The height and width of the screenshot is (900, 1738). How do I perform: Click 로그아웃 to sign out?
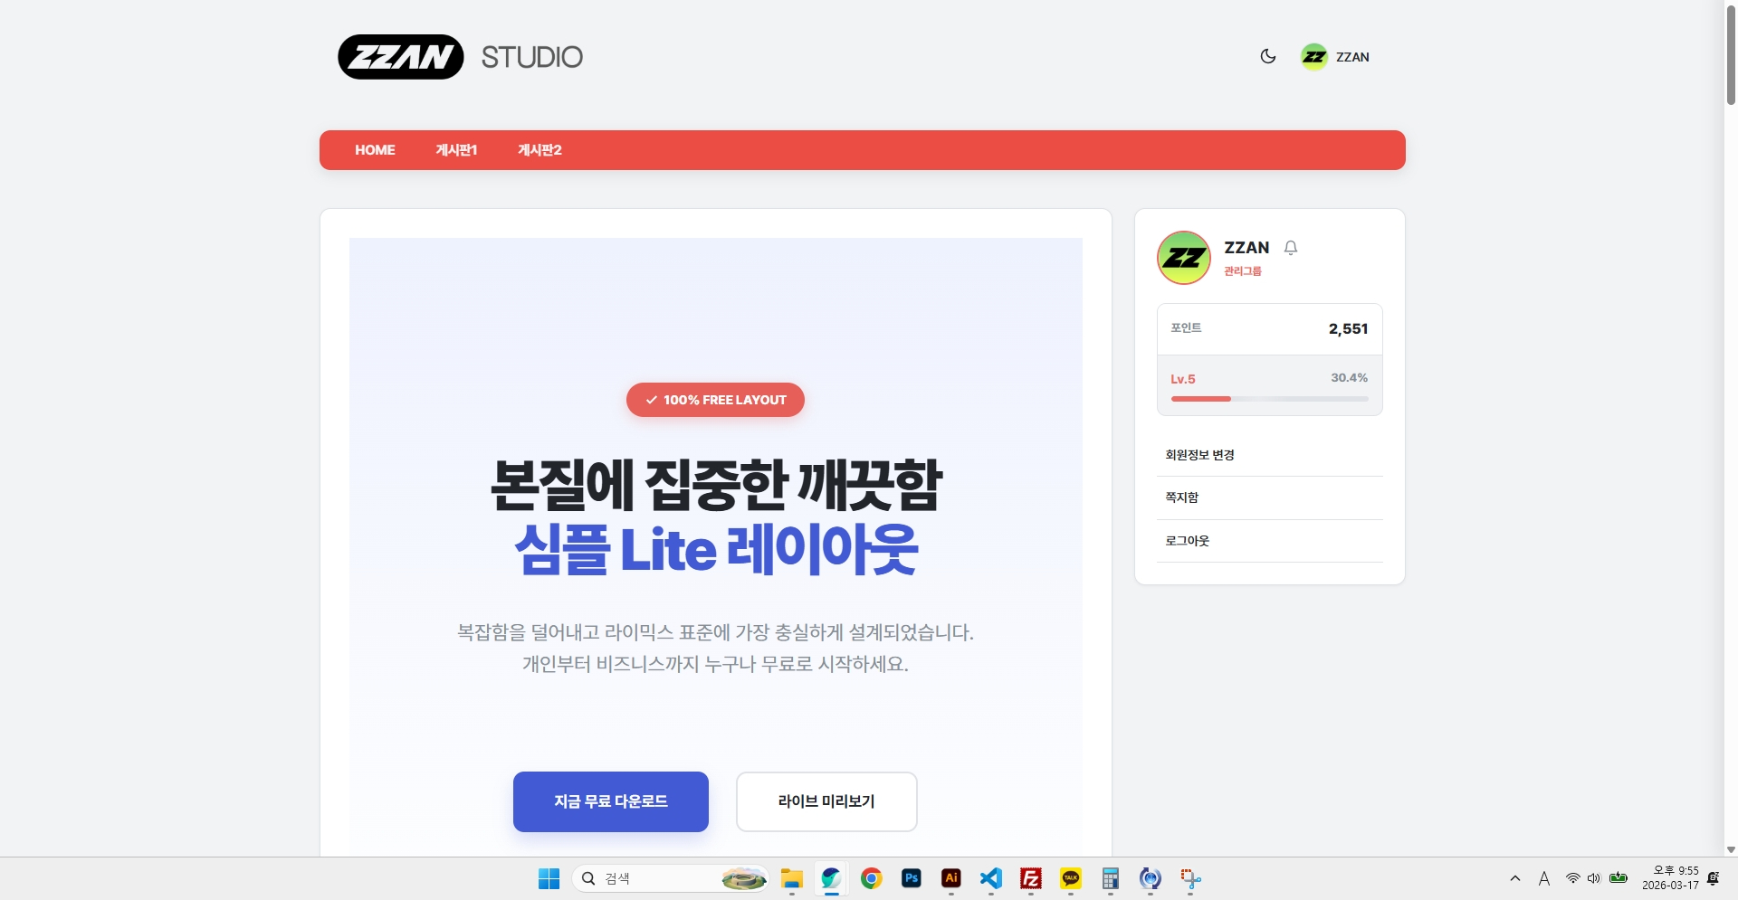click(1187, 541)
